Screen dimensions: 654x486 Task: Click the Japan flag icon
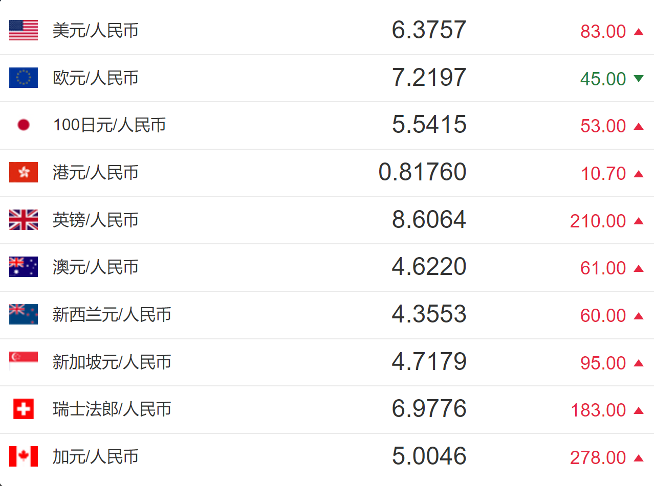24,125
